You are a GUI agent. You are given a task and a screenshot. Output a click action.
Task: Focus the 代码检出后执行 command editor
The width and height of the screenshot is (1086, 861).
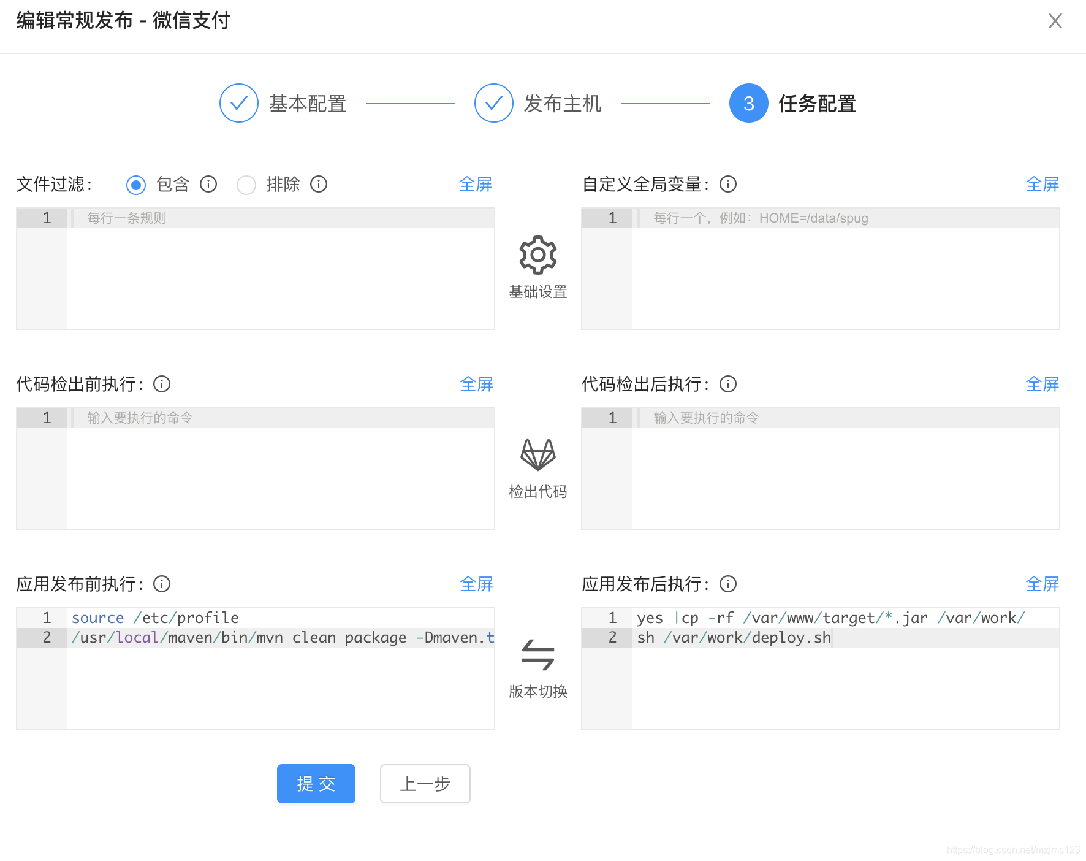click(x=821, y=469)
